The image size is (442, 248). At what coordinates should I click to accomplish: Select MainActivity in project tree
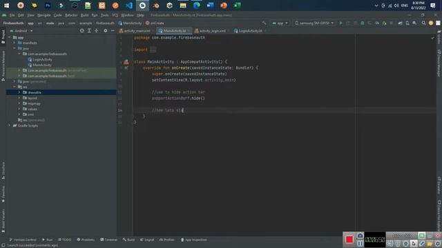point(40,65)
